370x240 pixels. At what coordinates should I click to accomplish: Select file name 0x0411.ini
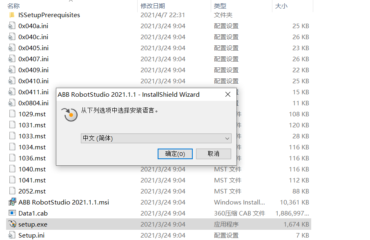tap(33, 92)
